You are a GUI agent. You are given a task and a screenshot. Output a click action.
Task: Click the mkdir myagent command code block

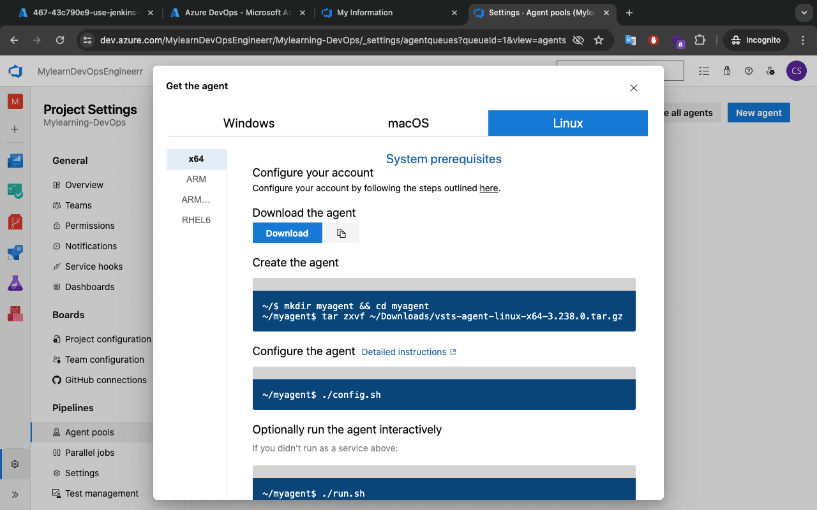pos(444,311)
